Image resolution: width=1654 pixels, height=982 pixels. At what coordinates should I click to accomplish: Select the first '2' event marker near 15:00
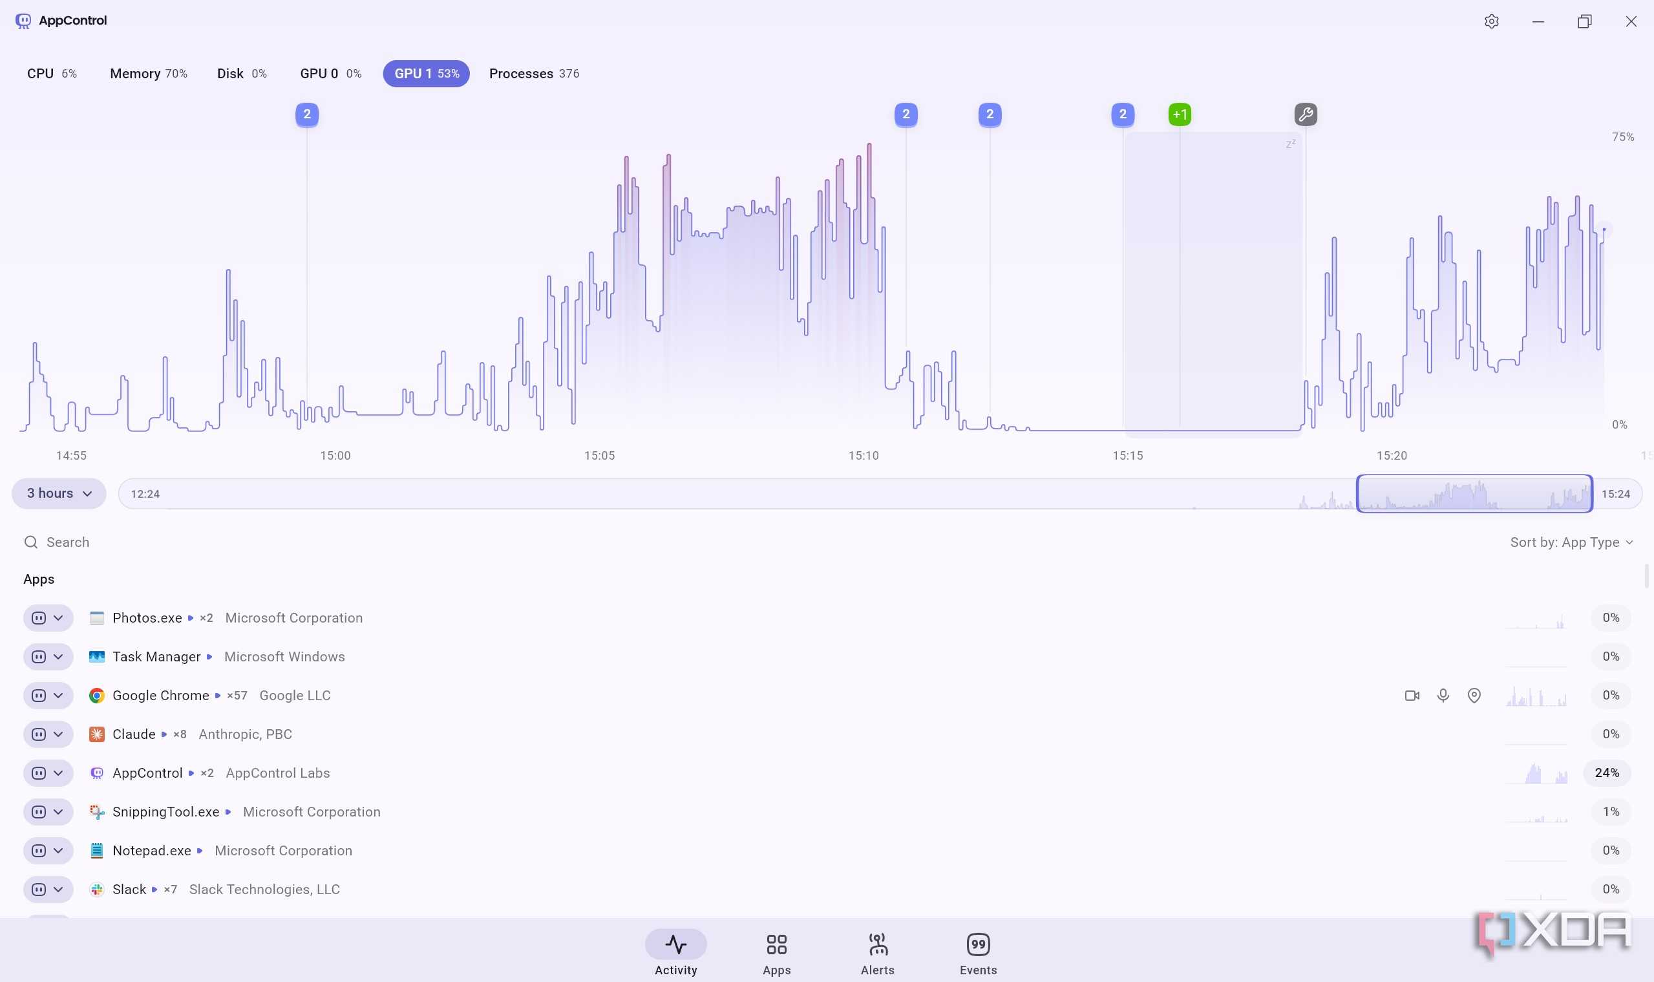click(307, 114)
